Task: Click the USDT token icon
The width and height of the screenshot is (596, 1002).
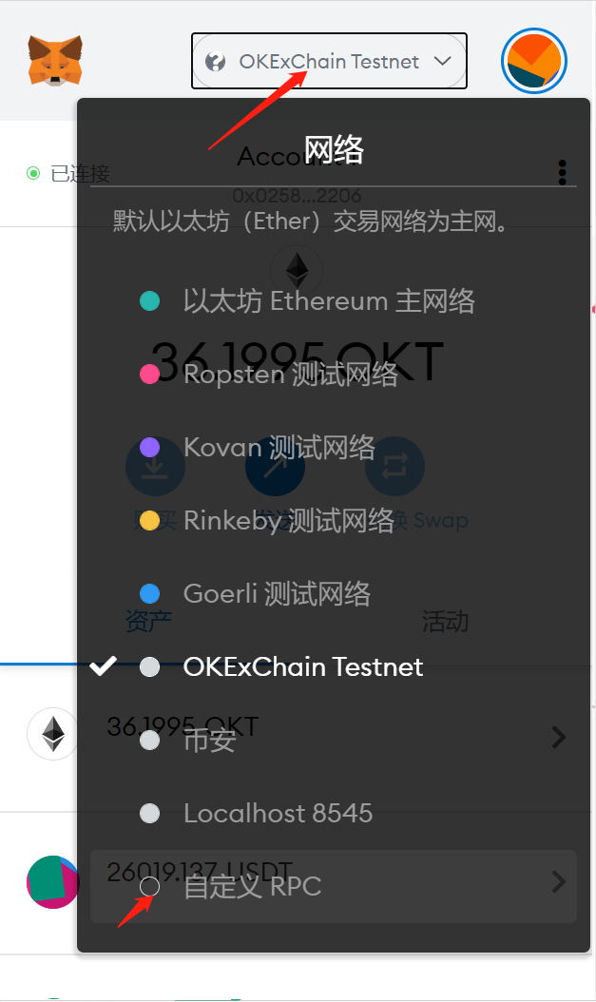Action: (x=52, y=881)
